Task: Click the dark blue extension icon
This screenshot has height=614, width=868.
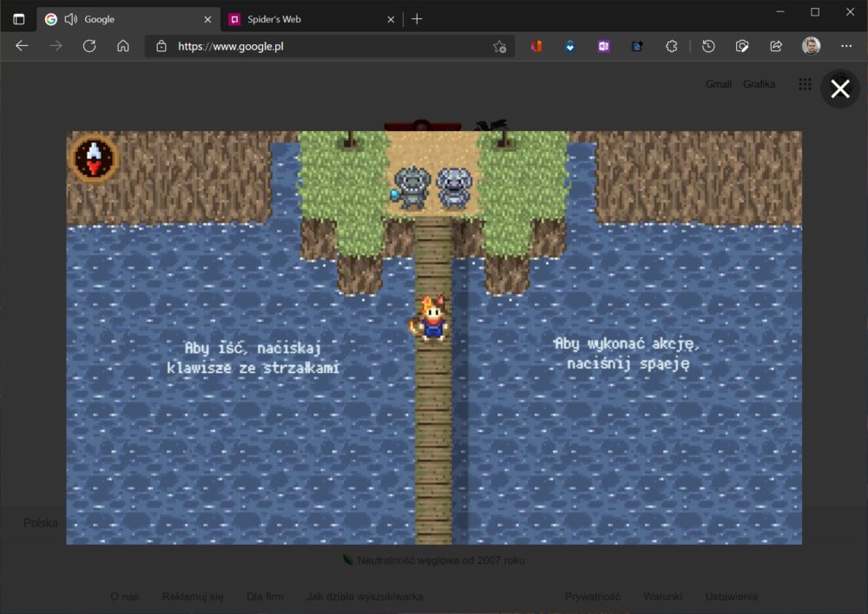Action: pyautogui.click(x=637, y=47)
